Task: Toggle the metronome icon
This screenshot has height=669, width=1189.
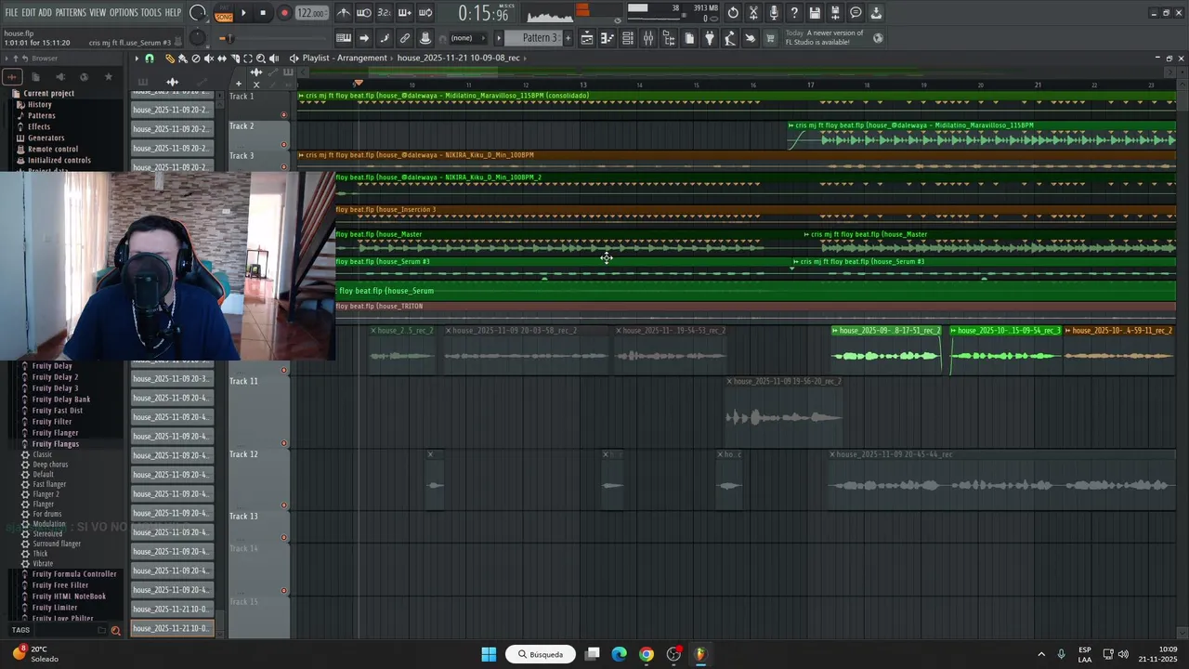Action: click(x=344, y=13)
